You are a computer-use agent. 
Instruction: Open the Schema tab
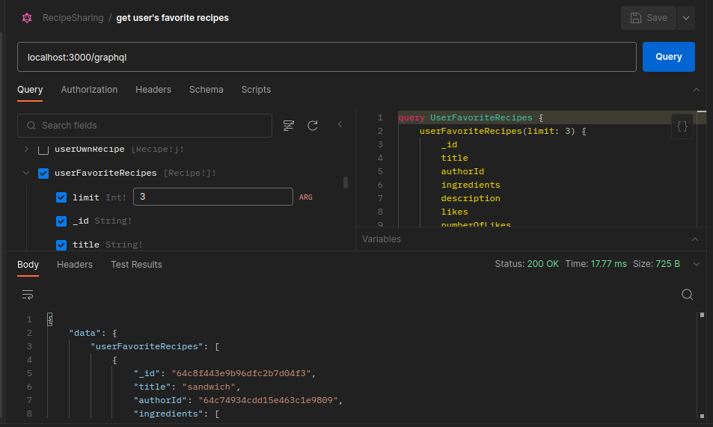(x=206, y=90)
